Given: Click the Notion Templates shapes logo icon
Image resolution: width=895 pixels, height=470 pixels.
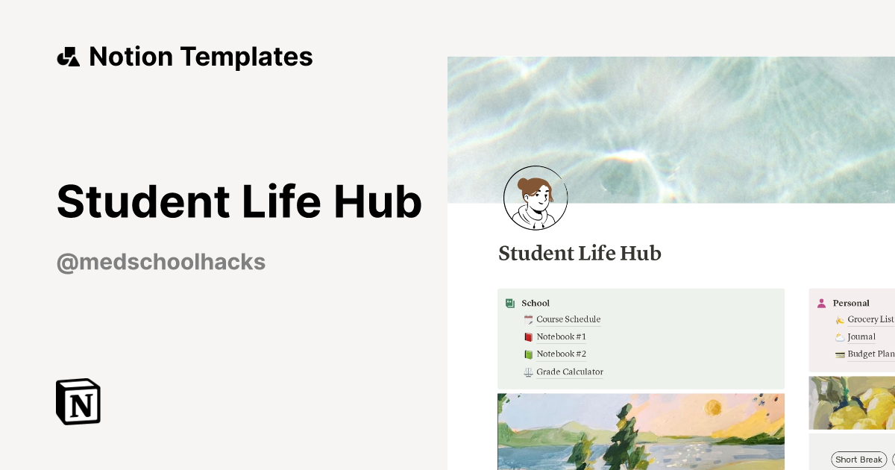Looking at the screenshot, I should click(68, 57).
